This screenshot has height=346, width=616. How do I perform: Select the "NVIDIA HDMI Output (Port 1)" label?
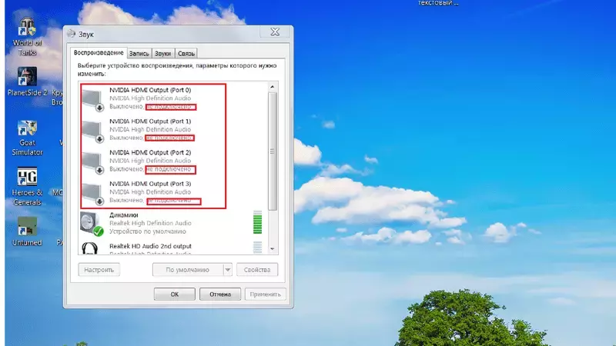coord(150,121)
